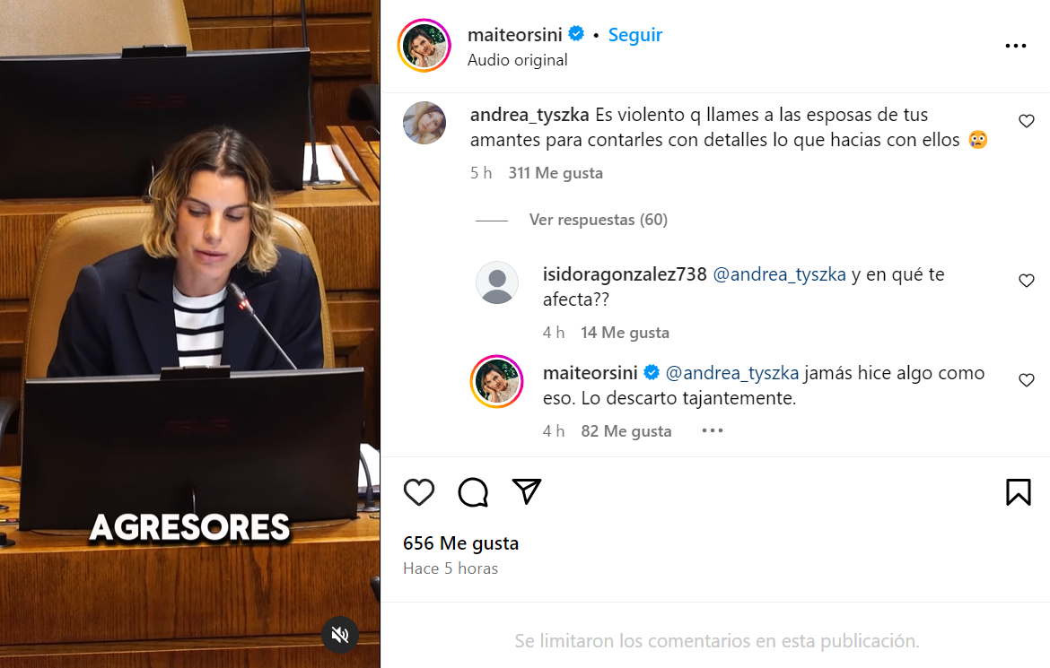Click the @andrea_tyszka mention in maiteorsini's reply

[x=732, y=374]
